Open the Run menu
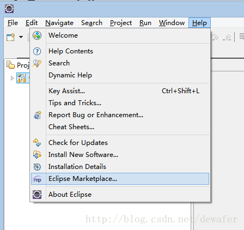Screen dimensions: 244x230 click(x=145, y=23)
